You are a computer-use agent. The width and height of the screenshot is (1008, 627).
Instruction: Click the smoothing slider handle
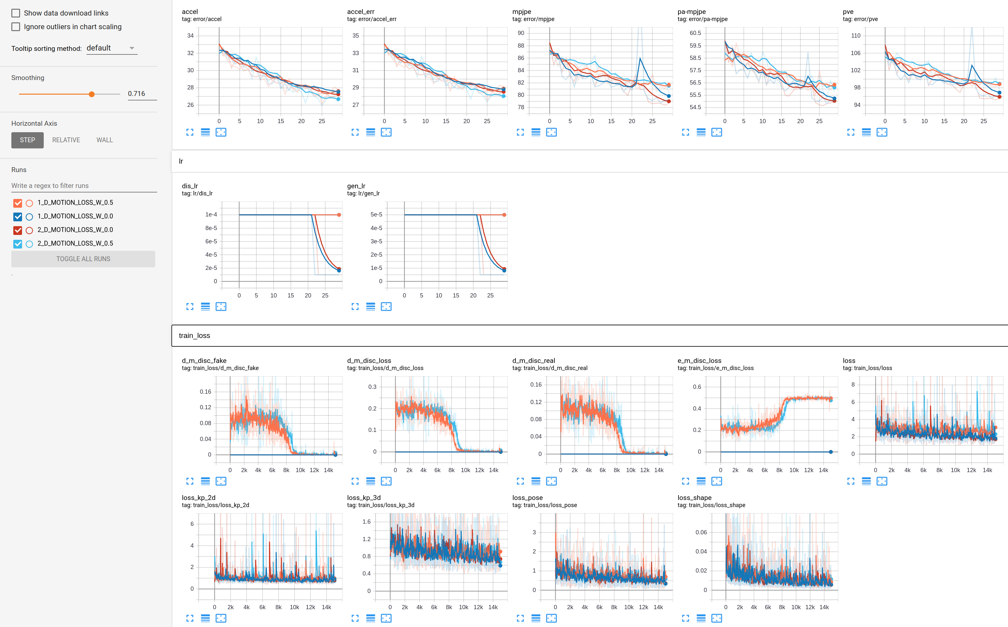coord(92,94)
